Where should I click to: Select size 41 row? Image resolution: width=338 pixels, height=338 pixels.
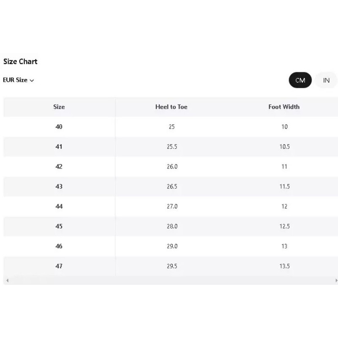pos(171,147)
